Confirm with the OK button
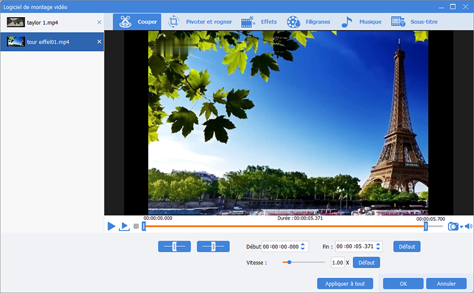The width and height of the screenshot is (474, 293). [403, 284]
